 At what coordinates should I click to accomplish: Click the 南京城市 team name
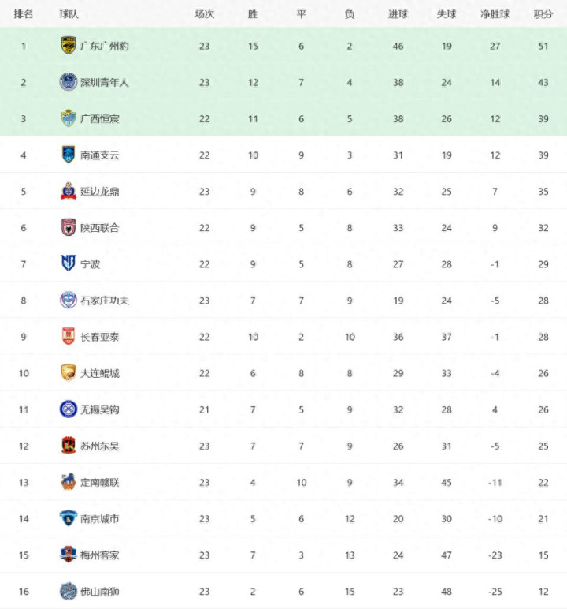pyautogui.click(x=100, y=518)
